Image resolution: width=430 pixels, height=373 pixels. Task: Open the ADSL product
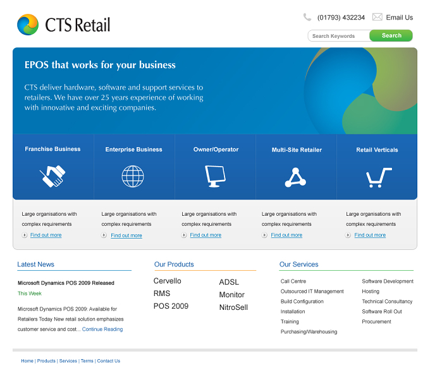(x=229, y=282)
